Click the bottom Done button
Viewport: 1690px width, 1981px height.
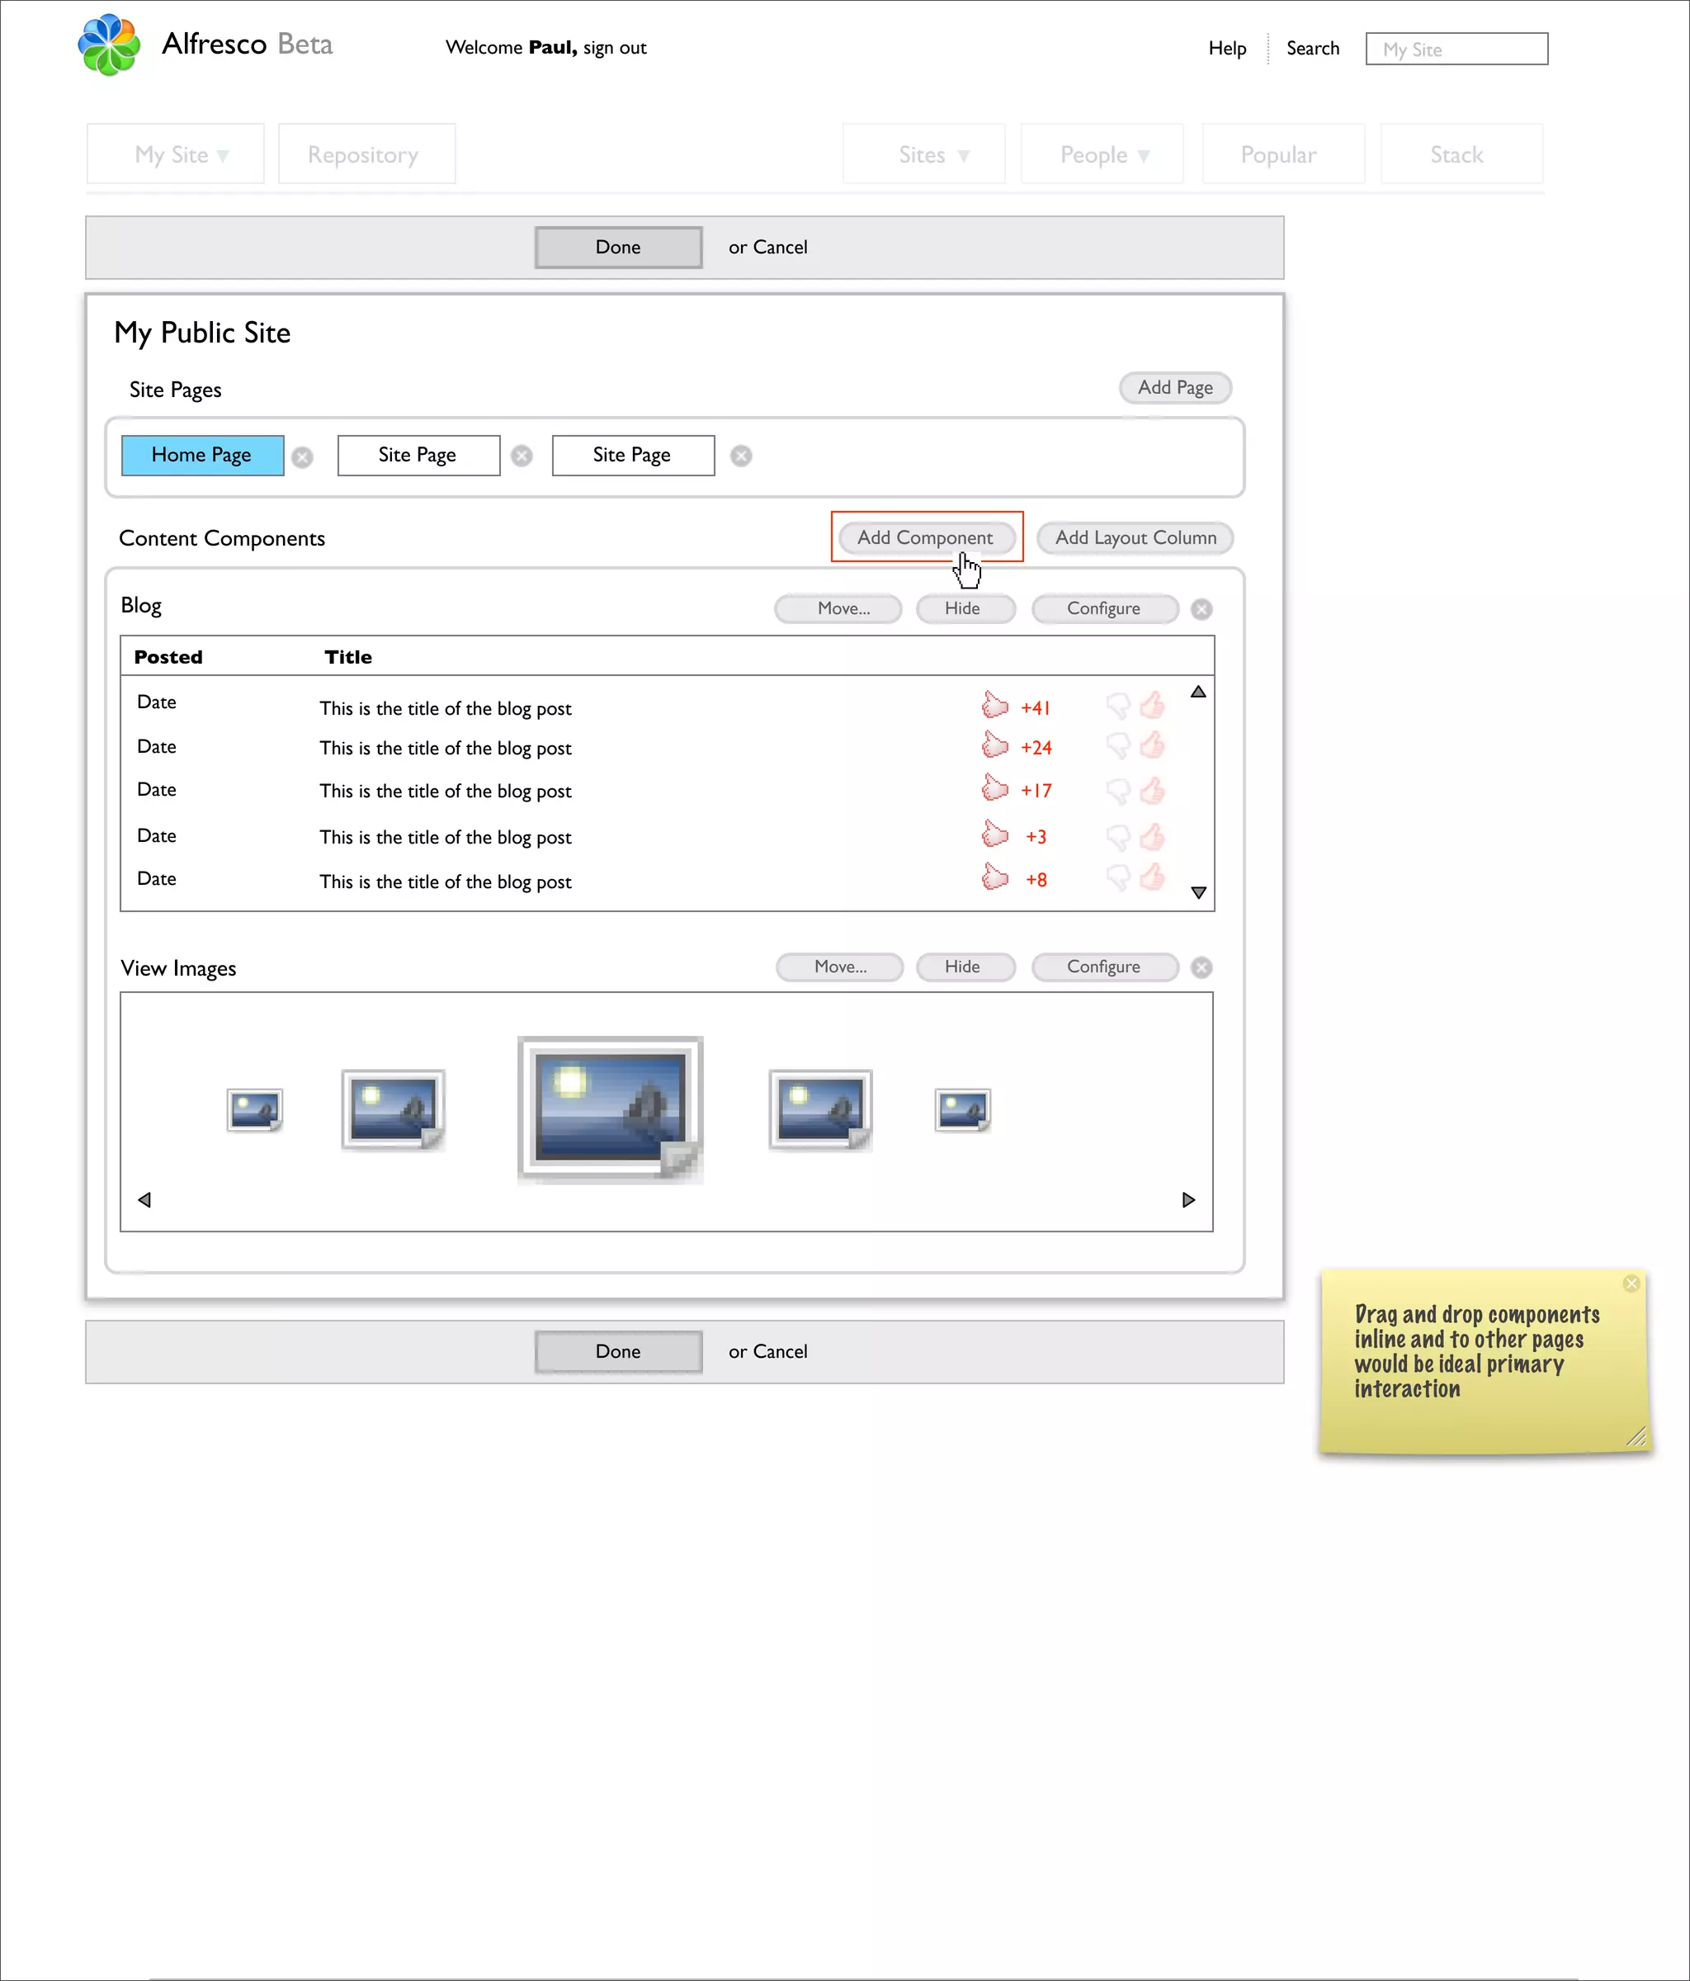click(x=618, y=1352)
